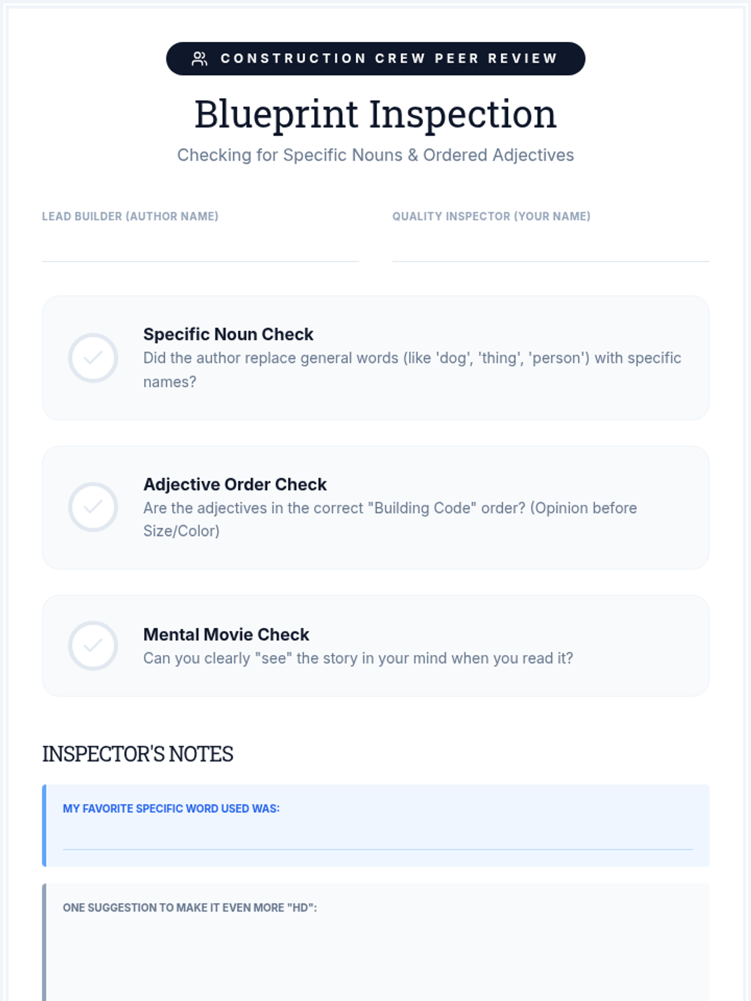Screen dimensions: 751x1001
Task: Type in the favorite specific word line
Action: 377,837
